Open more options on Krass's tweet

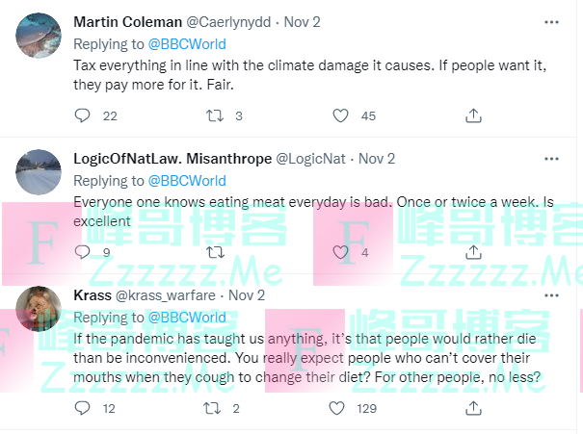pyautogui.click(x=550, y=295)
